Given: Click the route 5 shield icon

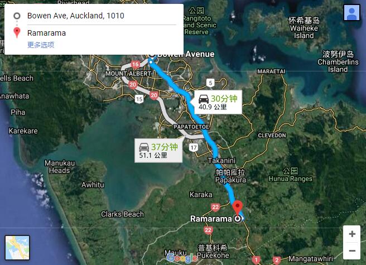Looking at the screenshot, I should click(210, 83).
